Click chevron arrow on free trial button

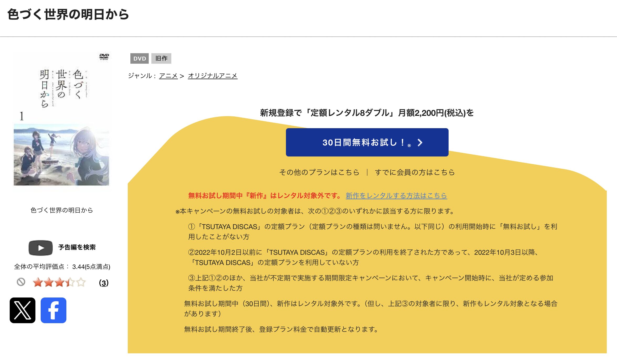pos(420,143)
